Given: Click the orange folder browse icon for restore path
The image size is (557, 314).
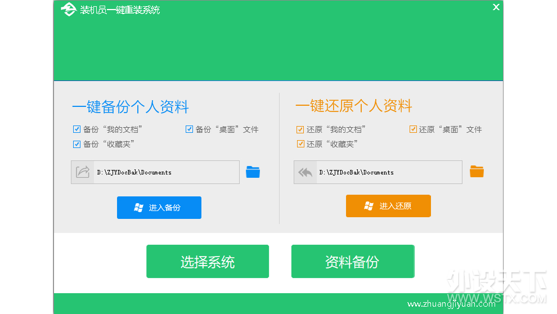Looking at the screenshot, I should tap(477, 171).
